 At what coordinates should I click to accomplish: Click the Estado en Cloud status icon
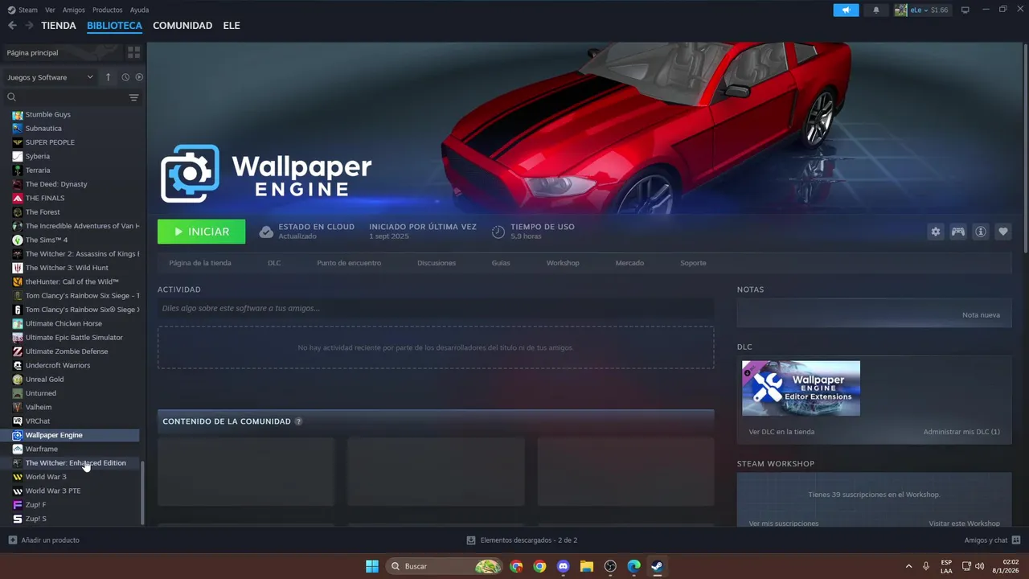point(266,232)
